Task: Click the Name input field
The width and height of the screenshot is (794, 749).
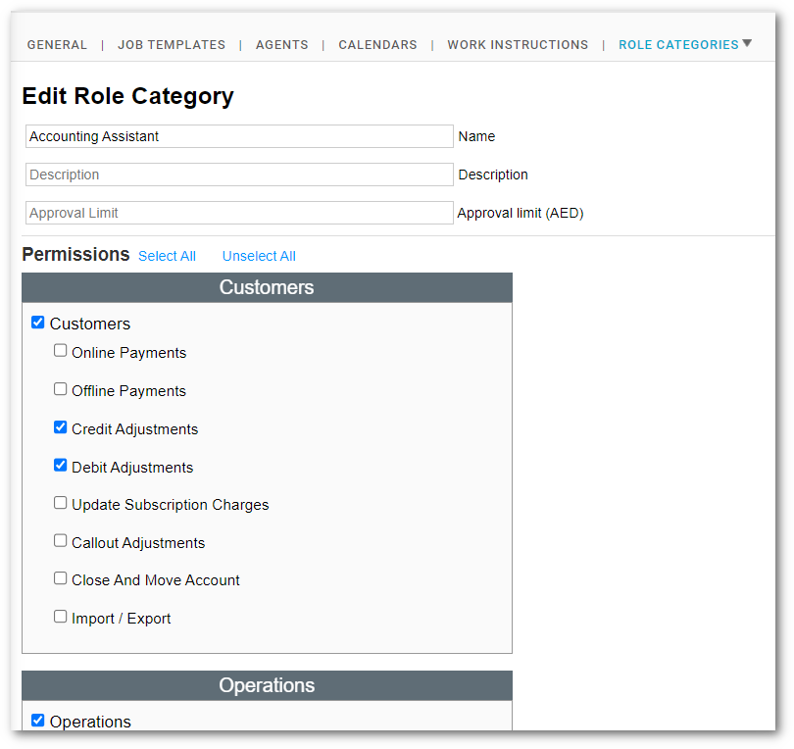Action: click(x=239, y=136)
